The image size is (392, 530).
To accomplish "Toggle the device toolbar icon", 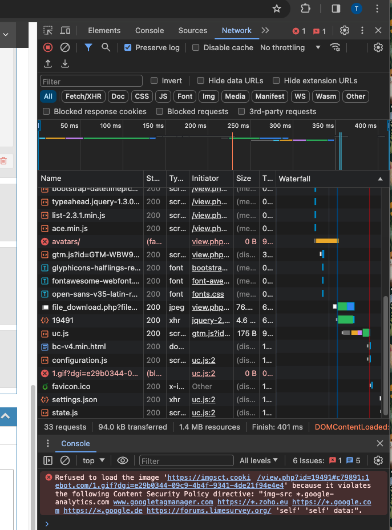I will click(x=66, y=30).
